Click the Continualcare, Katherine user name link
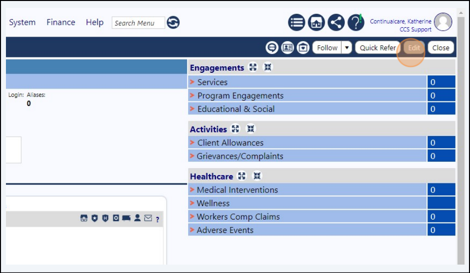The width and height of the screenshot is (470, 273). (401, 21)
